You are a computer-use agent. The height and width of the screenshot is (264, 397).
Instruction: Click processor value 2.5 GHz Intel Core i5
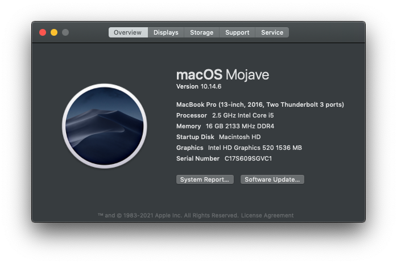click(x=243, y=115)
